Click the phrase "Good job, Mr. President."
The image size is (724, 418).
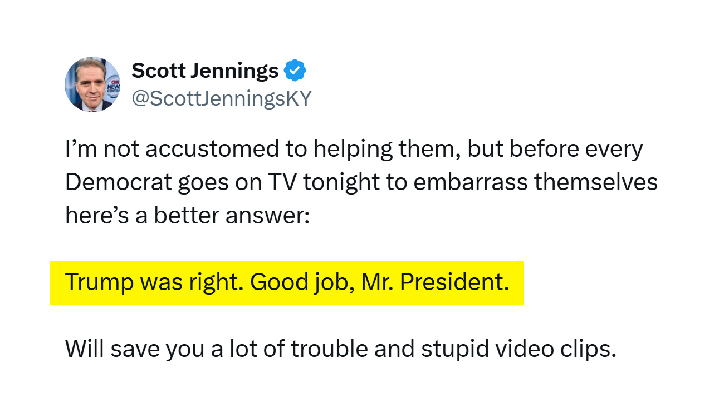[379, 282]
